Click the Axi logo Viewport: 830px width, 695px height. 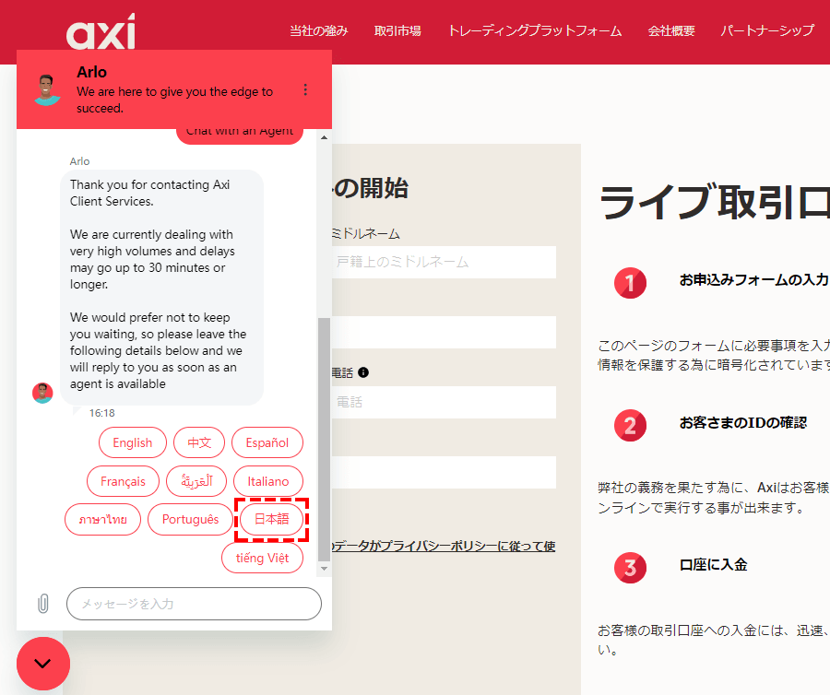pos(101,31)
